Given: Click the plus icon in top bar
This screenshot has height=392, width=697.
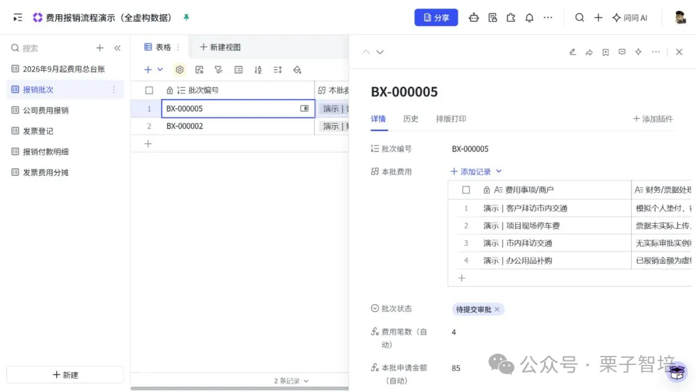Looking at the screenshot, I should point(598,18).
